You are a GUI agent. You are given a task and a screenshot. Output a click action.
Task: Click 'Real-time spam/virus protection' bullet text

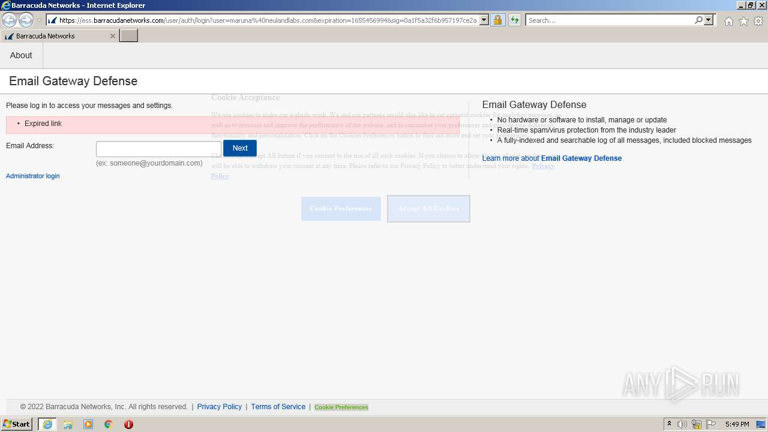pos(587,130)
